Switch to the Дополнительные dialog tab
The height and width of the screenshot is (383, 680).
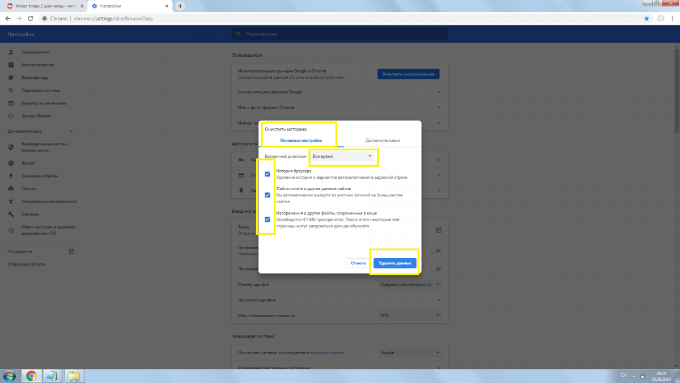pos(382,140)
